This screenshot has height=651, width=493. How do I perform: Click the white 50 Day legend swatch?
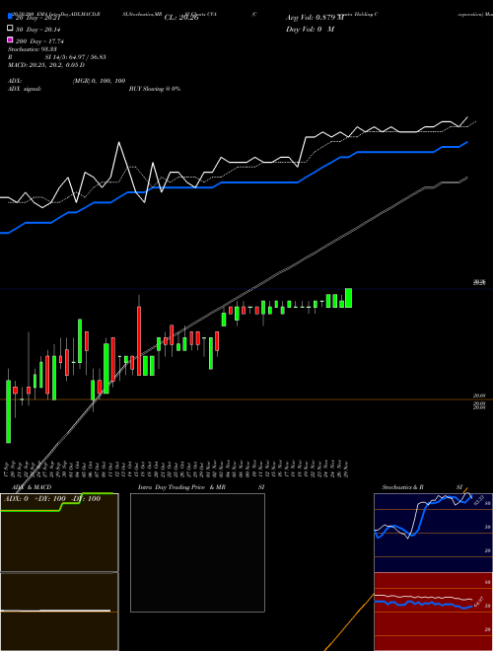[x=10, y=29]
